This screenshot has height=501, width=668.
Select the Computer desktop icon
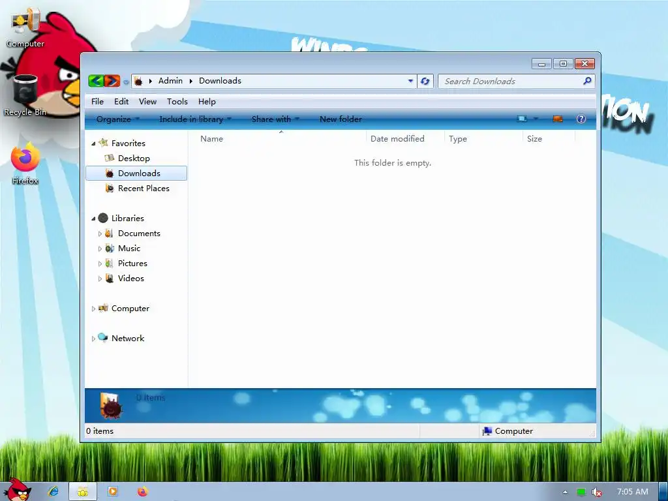25,28
